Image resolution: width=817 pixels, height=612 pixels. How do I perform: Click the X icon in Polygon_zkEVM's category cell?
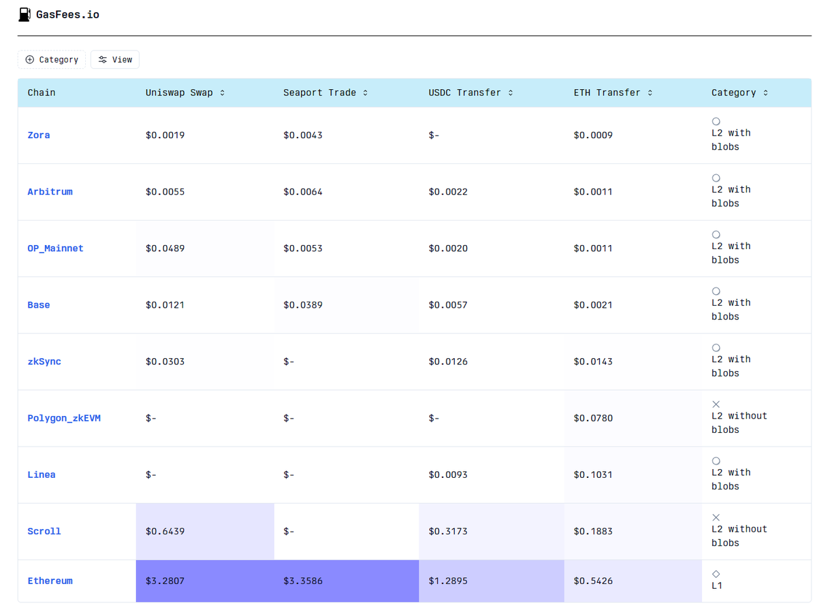click(716, 404)
